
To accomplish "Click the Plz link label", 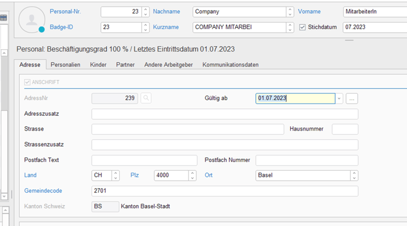I will coord(135,175).
